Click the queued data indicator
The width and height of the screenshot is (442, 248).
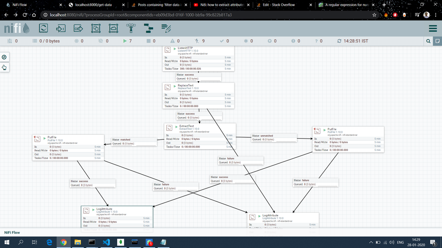pos(35,41)
